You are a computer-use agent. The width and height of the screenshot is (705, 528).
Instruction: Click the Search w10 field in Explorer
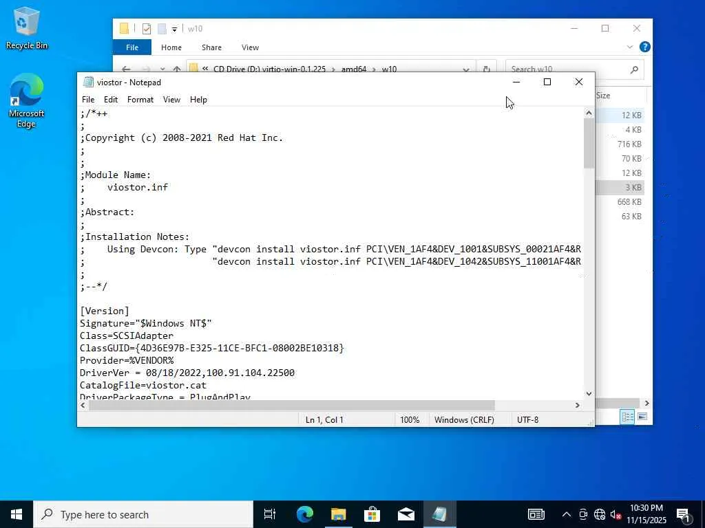[x=569, y=69]
